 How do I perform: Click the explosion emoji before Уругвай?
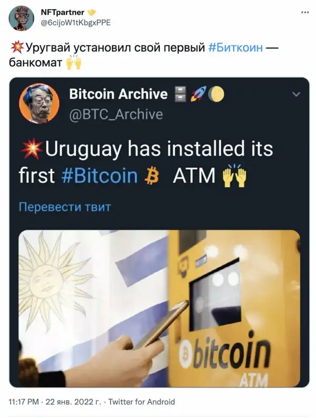(18, 48)
